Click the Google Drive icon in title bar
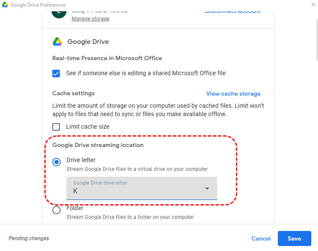This screenshot has height=251, width=318. 5,5
